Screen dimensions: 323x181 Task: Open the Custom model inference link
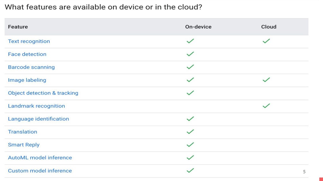pos(40,171)
